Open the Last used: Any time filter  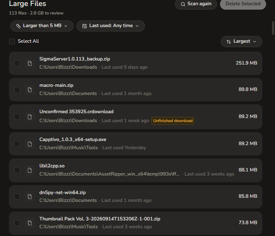(x=111, y=26)
